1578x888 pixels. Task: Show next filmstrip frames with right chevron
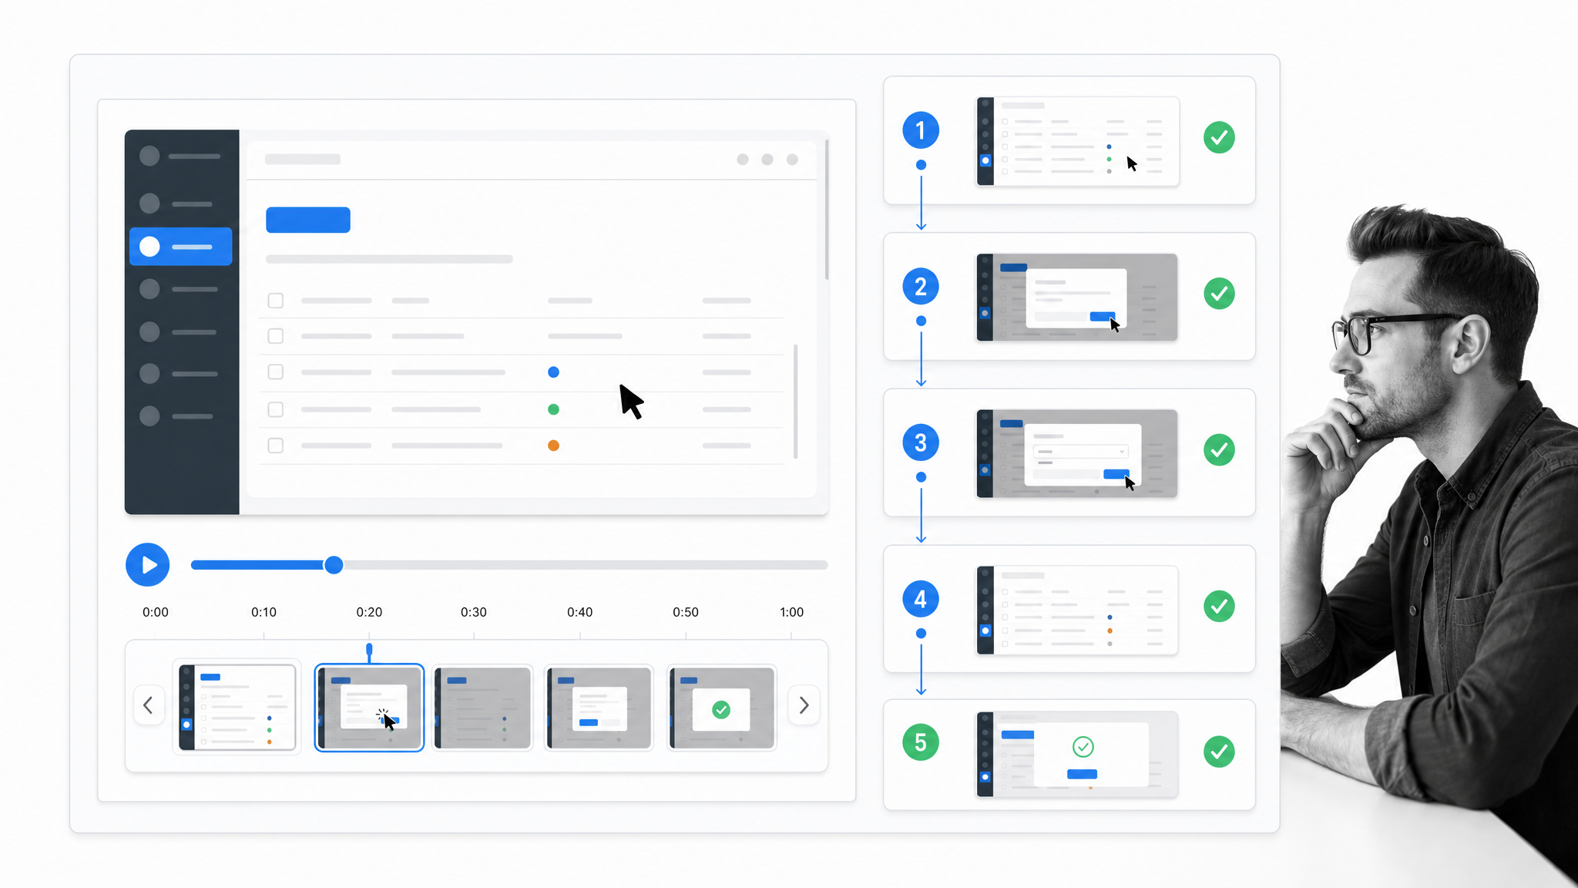[x=804, y=705]
